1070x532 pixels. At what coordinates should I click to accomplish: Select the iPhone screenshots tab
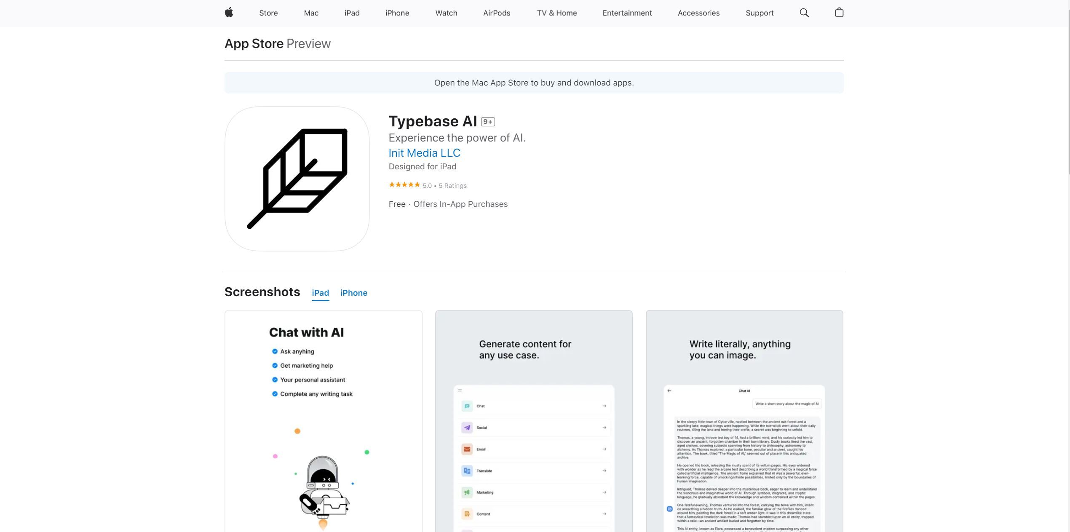[353, 293]
